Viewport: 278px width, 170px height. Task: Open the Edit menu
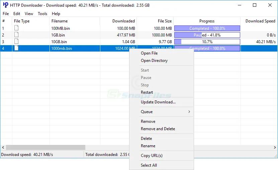pos(17,14)
